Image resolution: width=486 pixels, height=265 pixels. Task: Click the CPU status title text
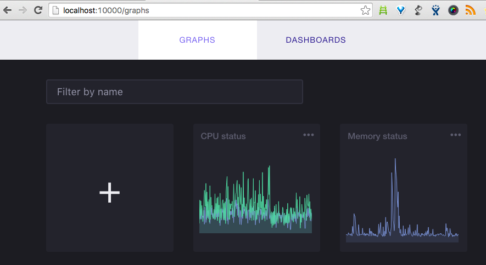click(223, 136)
